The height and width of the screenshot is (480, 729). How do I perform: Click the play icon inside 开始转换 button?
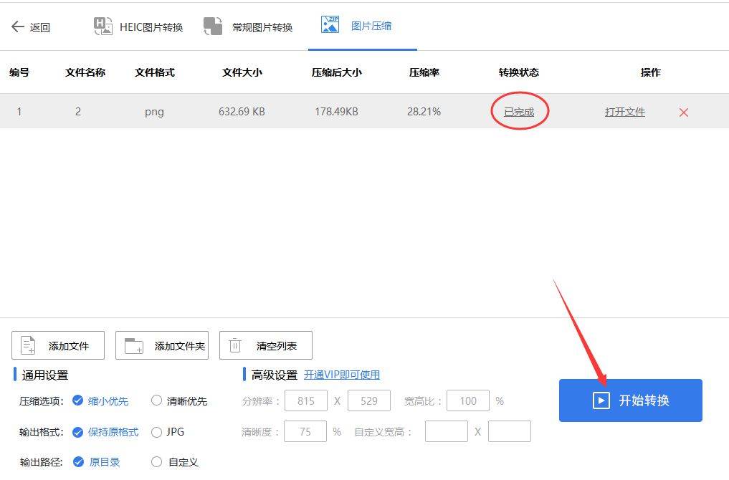(x=601, y=400)
